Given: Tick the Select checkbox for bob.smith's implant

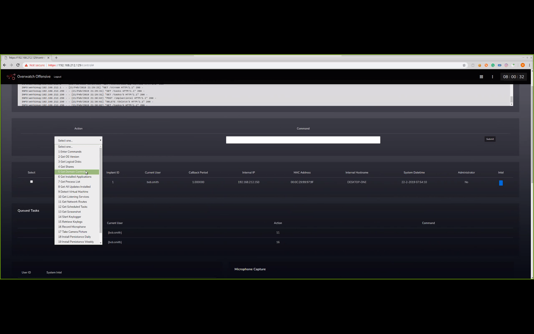Looking at the screenshot, I should pos(32,182).
